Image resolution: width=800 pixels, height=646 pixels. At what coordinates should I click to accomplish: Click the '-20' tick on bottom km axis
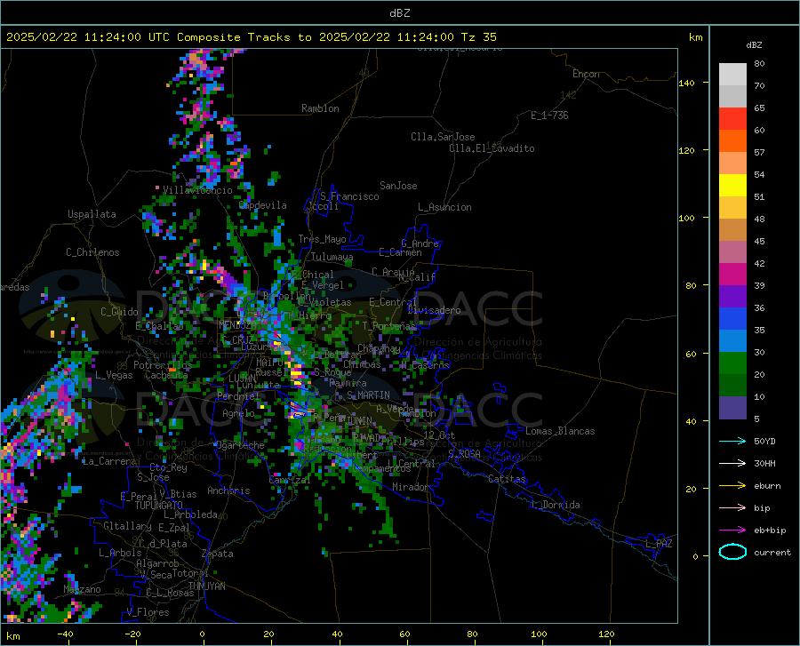(x=132, y=634)
